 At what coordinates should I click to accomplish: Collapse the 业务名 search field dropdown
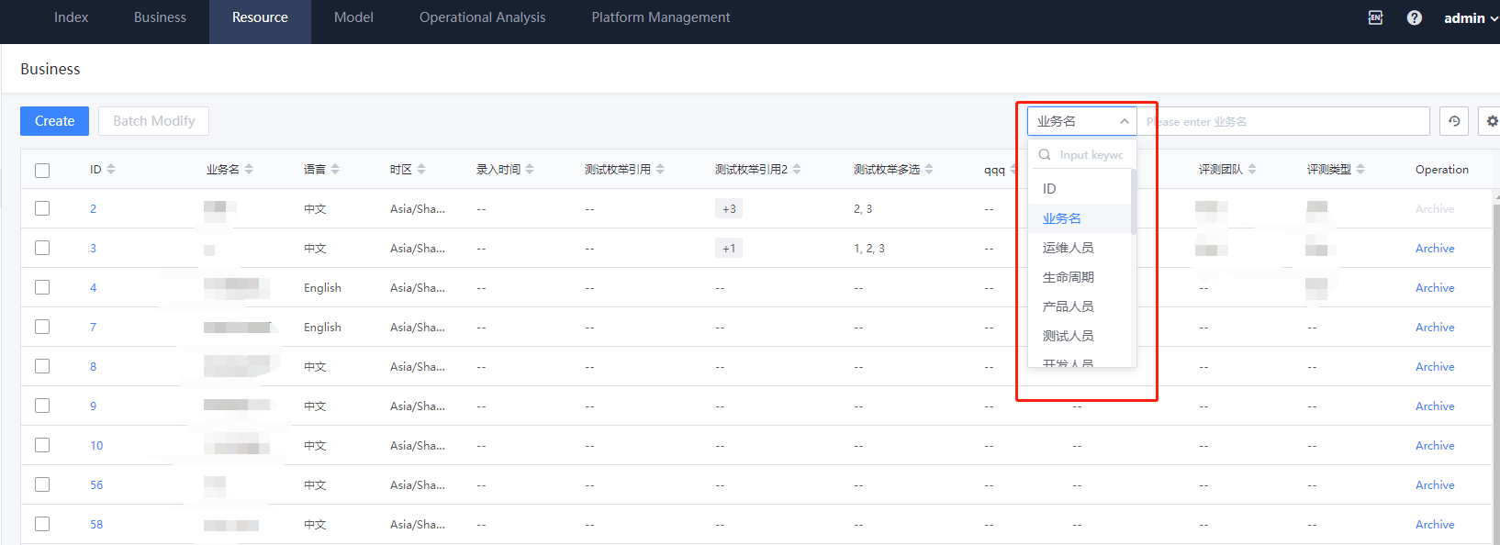click(x=1082, y=121)
